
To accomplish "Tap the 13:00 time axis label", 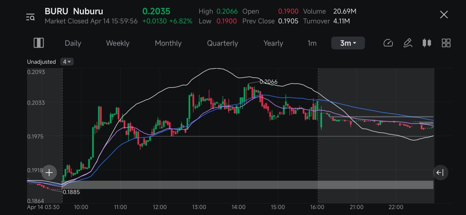I will click(199, 207).
